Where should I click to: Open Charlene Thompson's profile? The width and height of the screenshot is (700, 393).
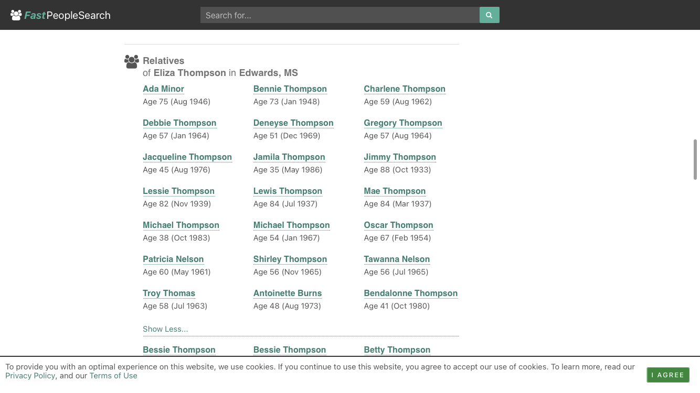405,89
